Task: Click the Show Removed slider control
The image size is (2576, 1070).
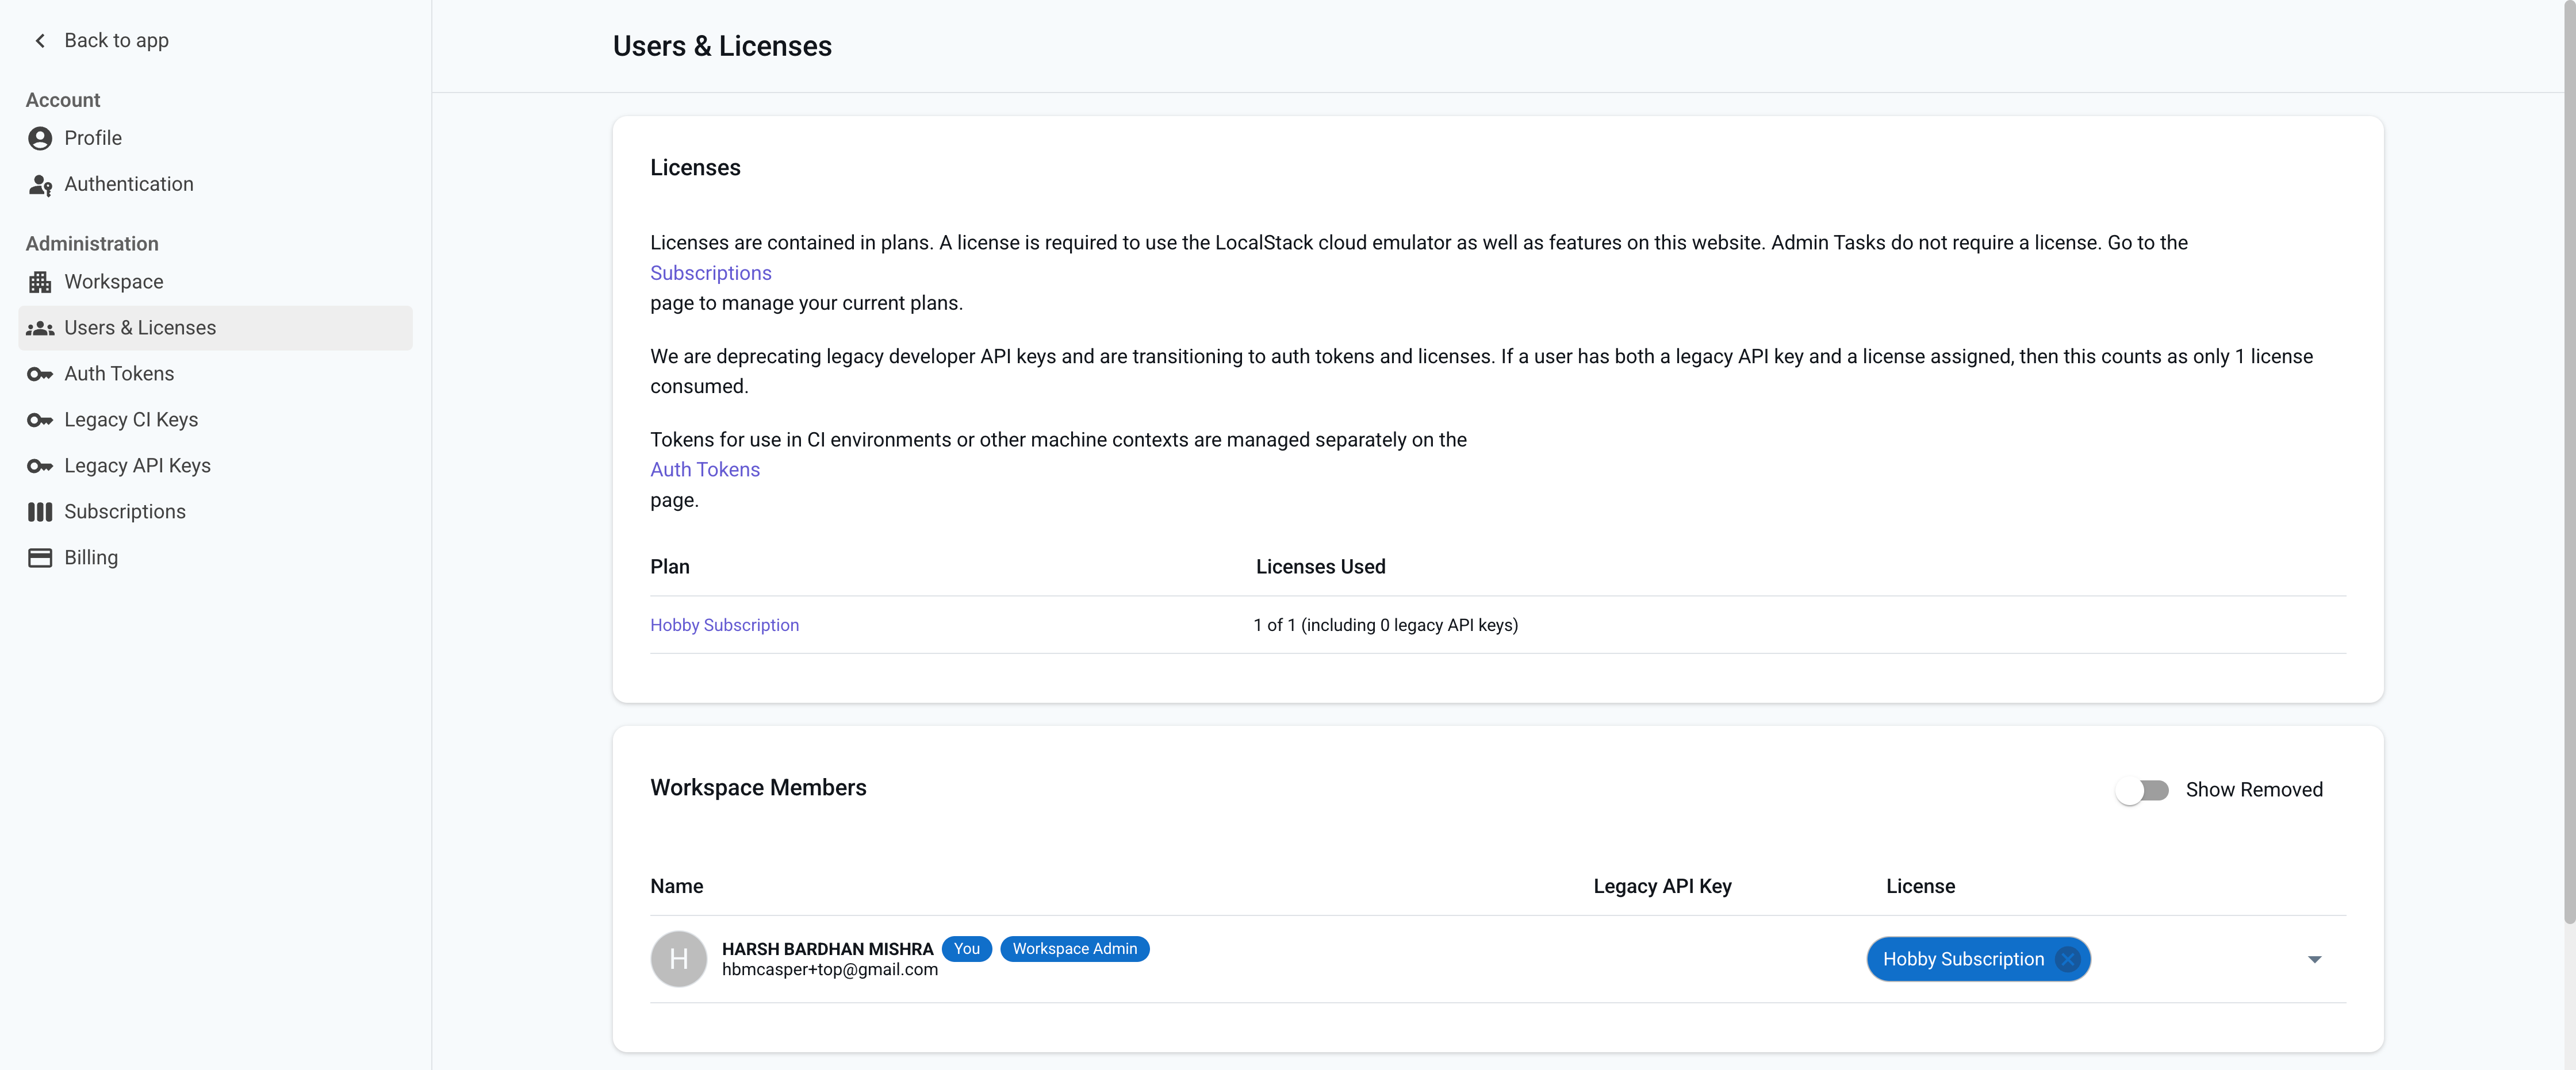Action: pos(2142,789)
